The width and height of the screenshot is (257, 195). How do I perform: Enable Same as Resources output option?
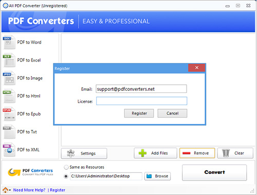pyautogui.click(x=66, y=167)
